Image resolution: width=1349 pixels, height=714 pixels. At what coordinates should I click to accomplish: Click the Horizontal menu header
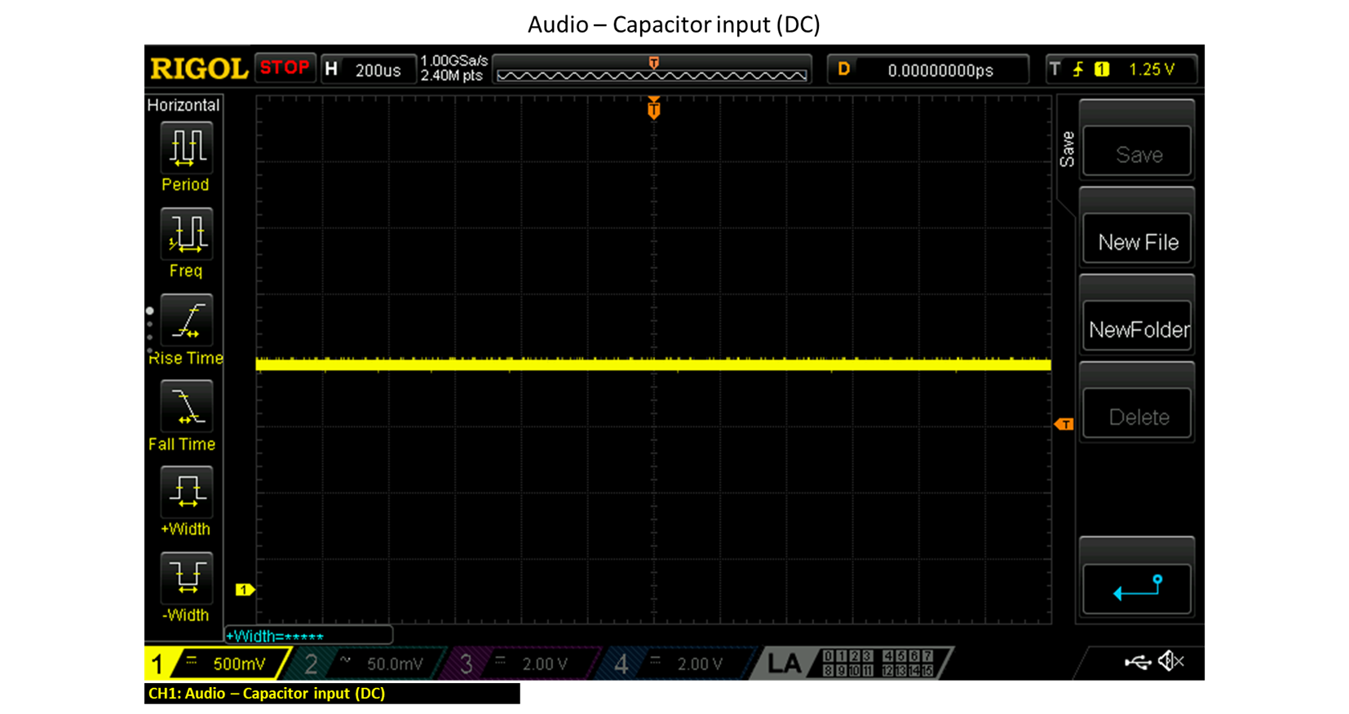click(x=183, y=105)
